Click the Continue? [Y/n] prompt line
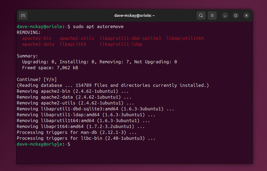 point(37,79)
